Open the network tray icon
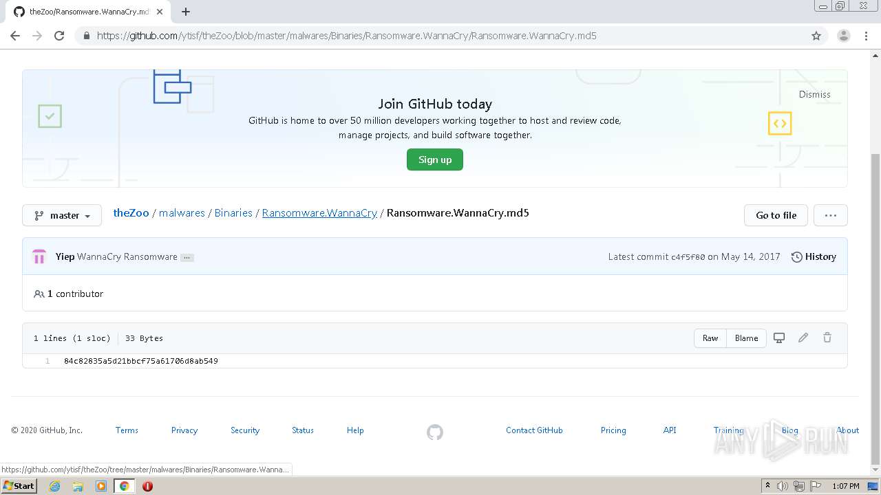This screenshot has height=495, width=881. coord(799,486)
